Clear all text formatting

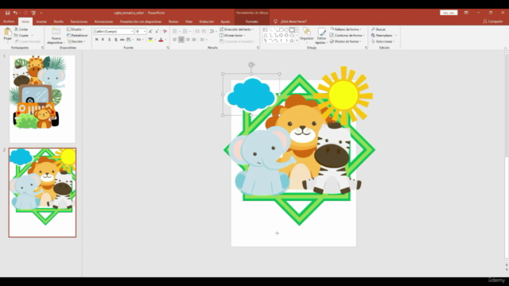[x=165, y=32]
